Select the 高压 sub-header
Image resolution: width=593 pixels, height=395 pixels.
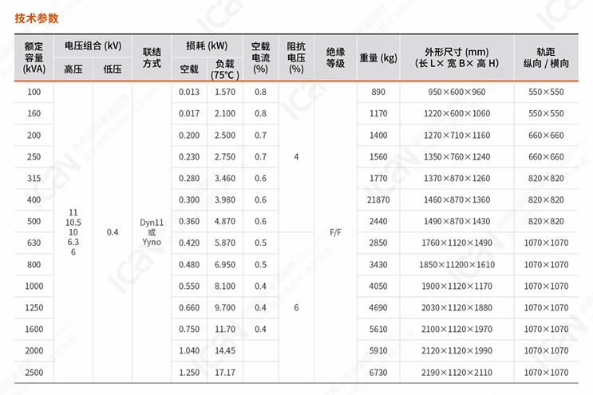(73, 69)
